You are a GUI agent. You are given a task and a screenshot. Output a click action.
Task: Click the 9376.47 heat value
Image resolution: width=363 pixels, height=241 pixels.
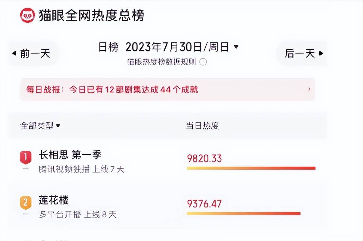(x=205, y=204)
